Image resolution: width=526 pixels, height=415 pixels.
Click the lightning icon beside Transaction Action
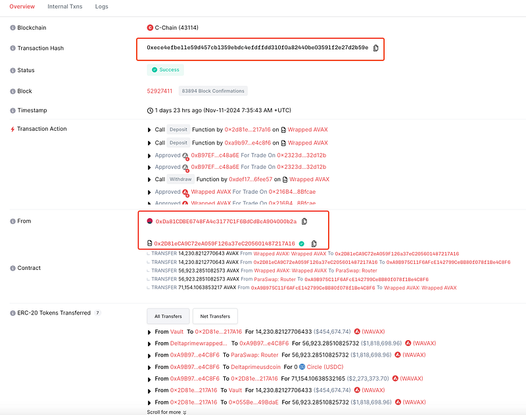(x=12, y=129)
